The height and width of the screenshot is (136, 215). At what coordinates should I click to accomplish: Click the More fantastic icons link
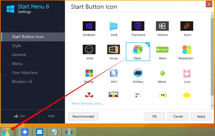(88, 103)
